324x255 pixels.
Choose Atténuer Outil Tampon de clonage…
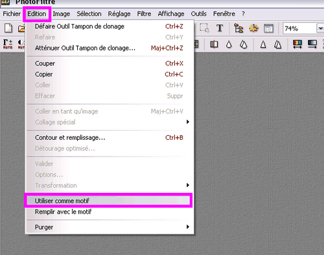pos(109,48)
